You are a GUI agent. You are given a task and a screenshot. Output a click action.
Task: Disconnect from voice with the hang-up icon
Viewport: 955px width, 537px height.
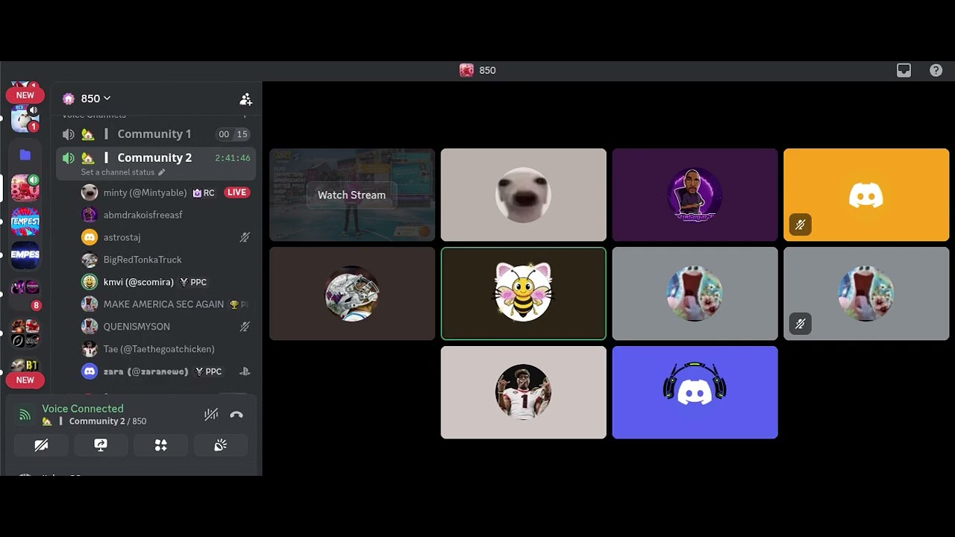click(237, 415)
